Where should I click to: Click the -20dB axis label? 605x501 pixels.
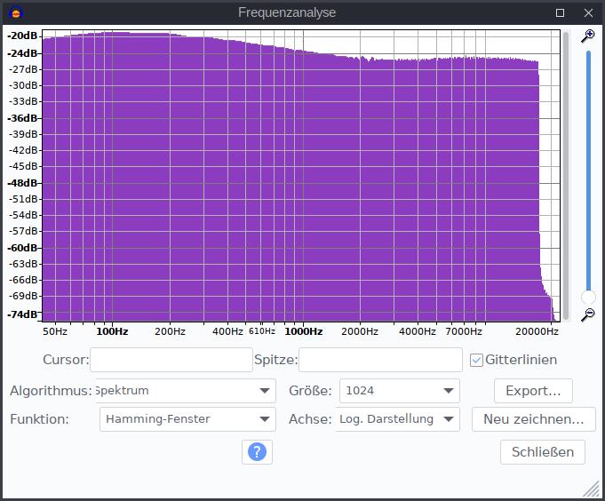[22, 36]
